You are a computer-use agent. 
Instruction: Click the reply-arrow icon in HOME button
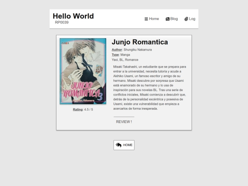pos(118,145)
